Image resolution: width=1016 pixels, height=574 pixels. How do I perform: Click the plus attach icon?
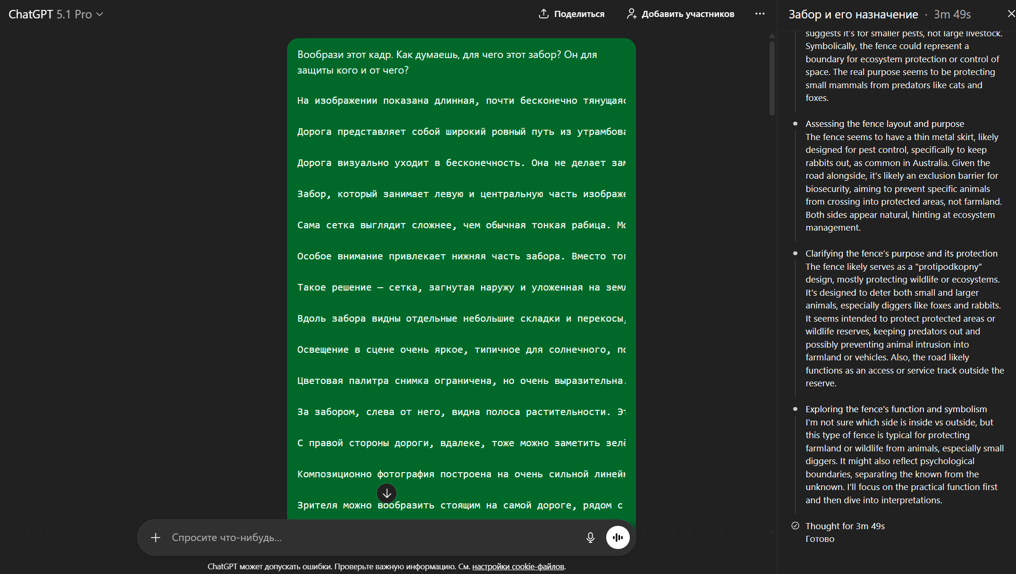155,537
